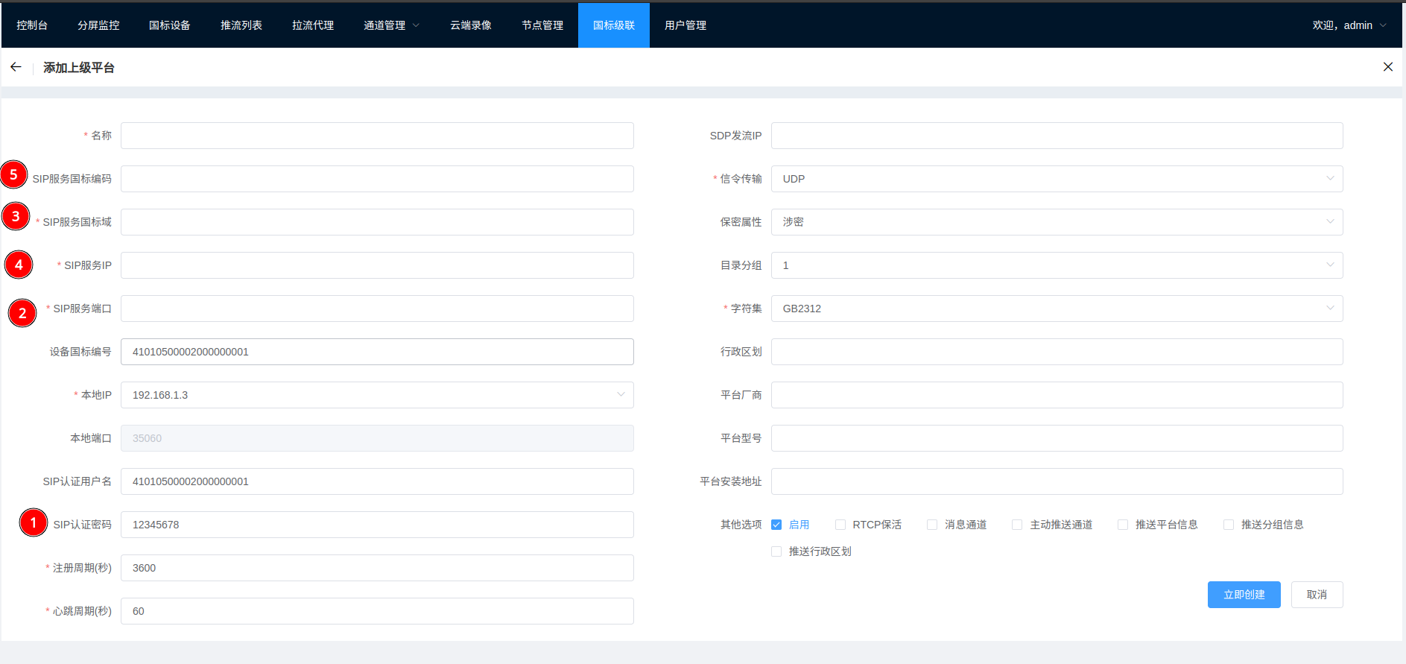
Task: Open the 信令传输 UDP dropdown
Action: coord(1056,179)
